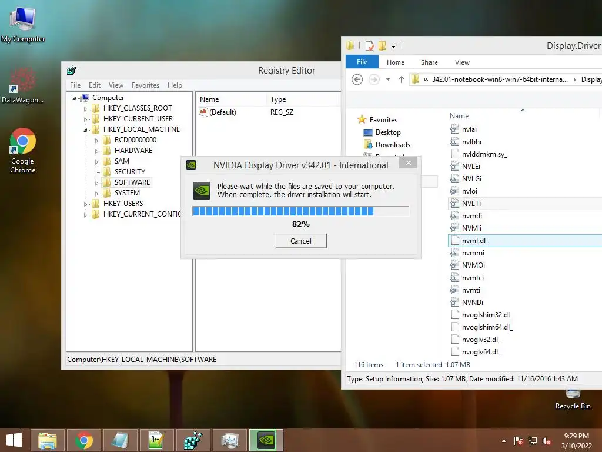
Task: Open Registry Editor View menu
Action: pyautogui.click(x=116, y=85)
